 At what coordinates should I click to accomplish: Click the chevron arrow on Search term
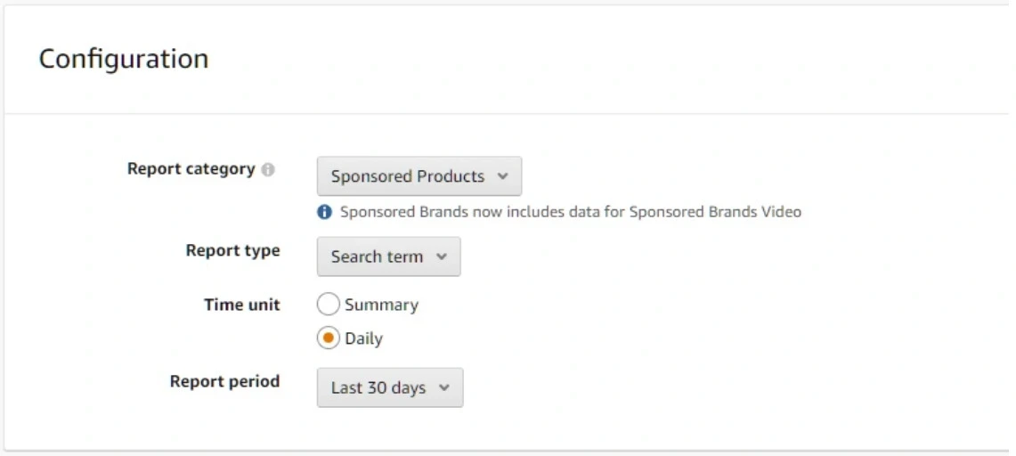[x=441, y=256]
